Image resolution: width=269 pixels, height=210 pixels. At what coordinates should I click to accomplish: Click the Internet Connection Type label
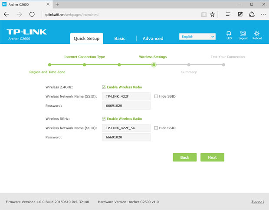pos(85,57)
